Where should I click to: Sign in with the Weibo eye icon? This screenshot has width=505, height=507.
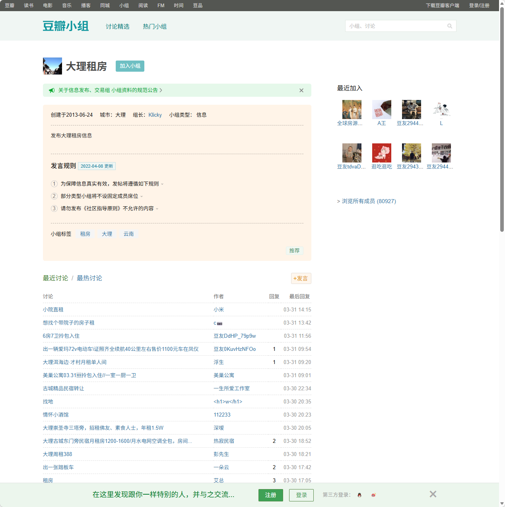[x=373, y=495]
